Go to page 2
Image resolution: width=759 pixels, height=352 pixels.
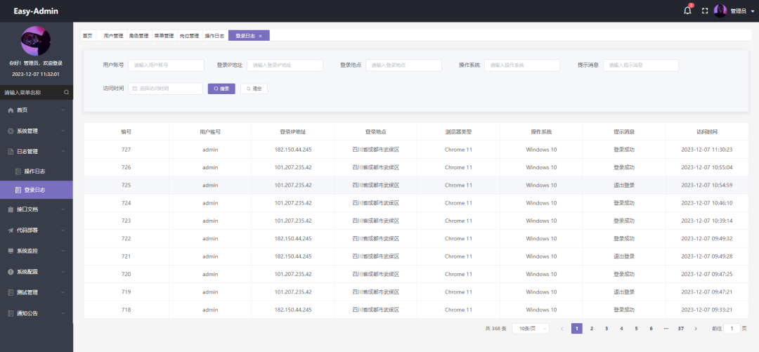[592, 328]
